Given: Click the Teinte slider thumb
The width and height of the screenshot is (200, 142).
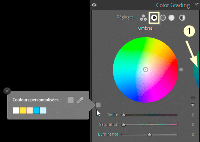Looking at the screenshot, I should point(123,115).
